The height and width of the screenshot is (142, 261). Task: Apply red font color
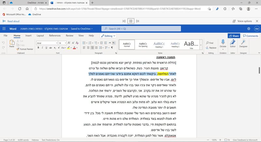tap(74, 48)
